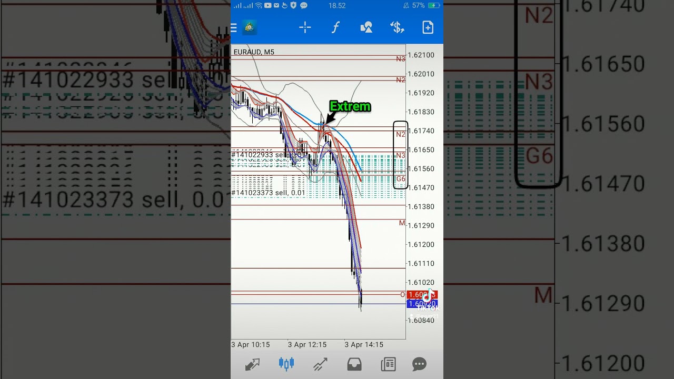This screenshot has height=379, width=674.
Task: Select the G6 level line label
Action: (401, 179)
